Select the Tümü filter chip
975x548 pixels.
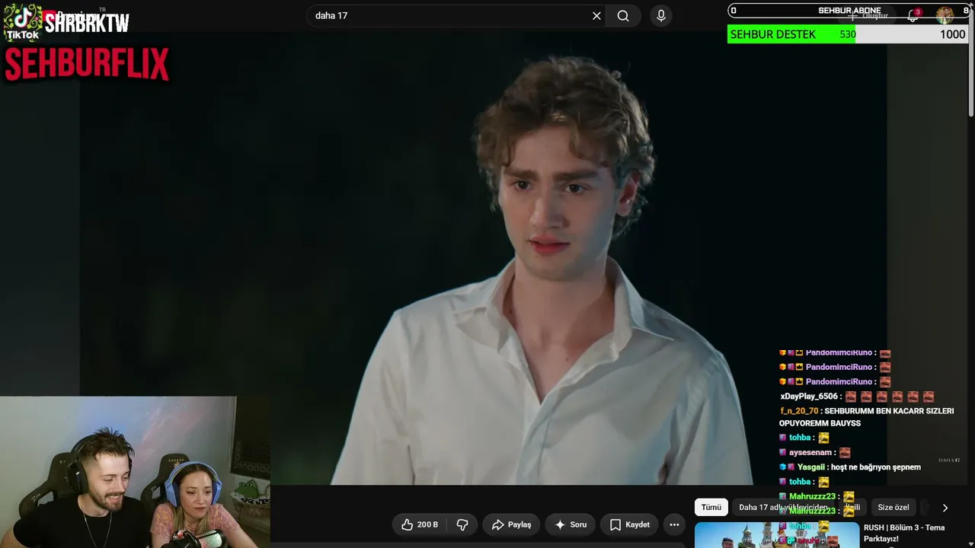(711, 508)
